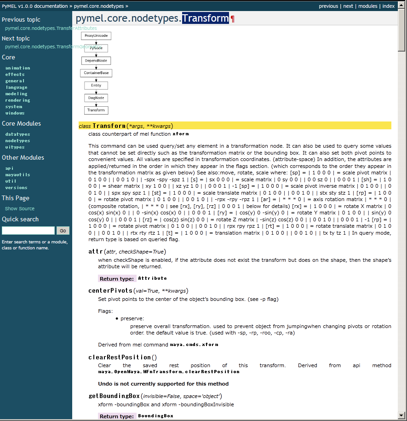Open the 'modules' link in the top bar
This screenshot has width=407, height=421.
(x=367, y=6)
